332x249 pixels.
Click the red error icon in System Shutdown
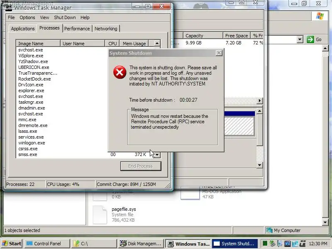(x=120, y=72)
